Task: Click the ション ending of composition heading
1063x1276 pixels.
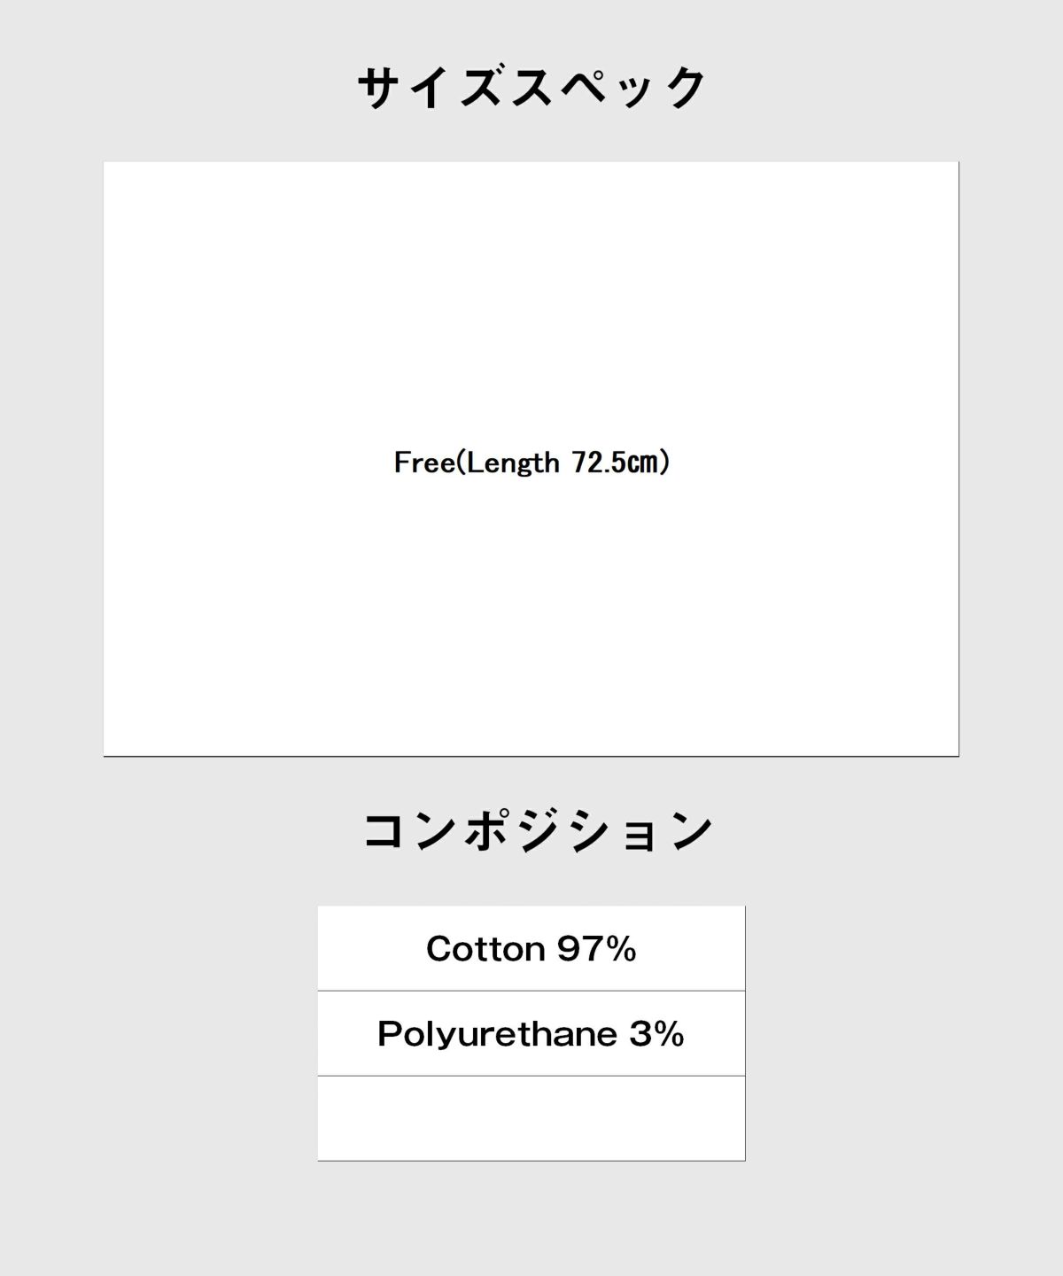Action: coord(640,831)
